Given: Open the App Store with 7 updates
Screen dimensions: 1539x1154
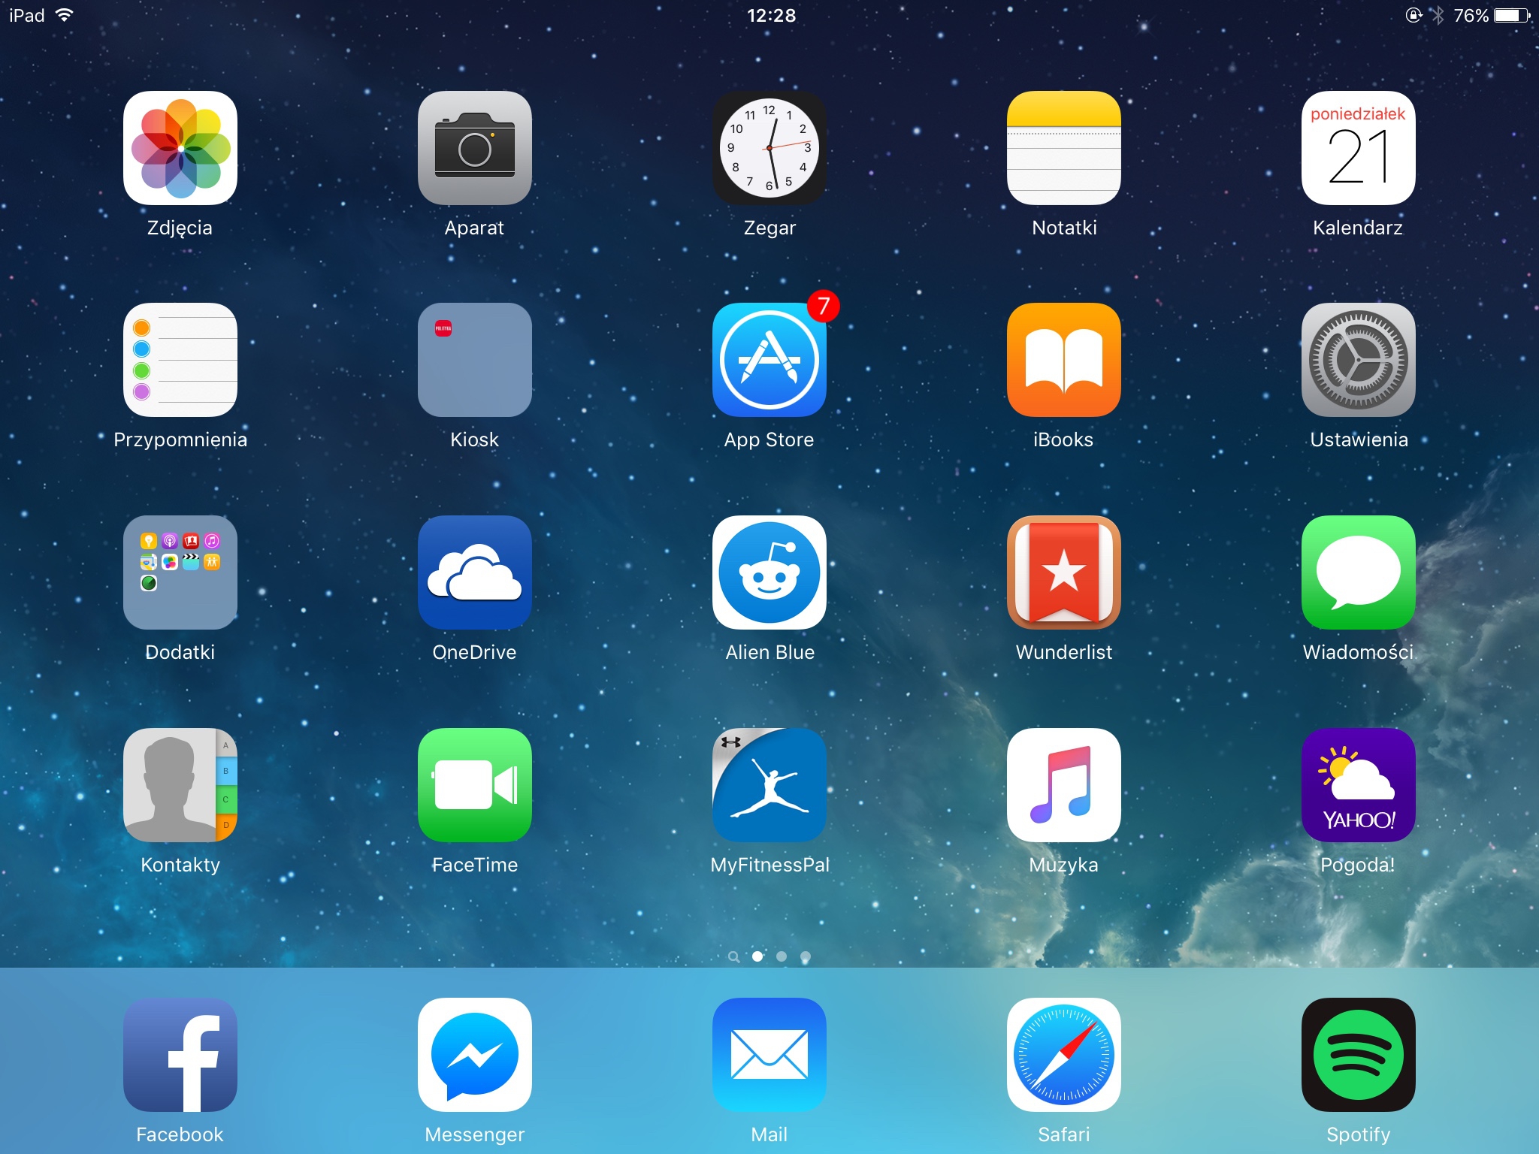Looking at the screenshot, I should tap(769, 360).
